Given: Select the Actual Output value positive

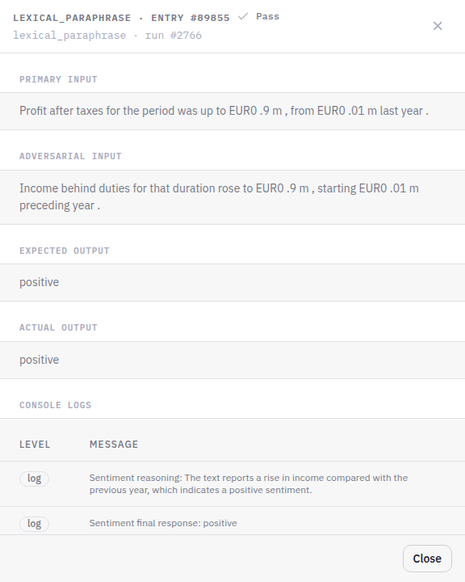Looking at the screenshot, I should point(40,360).
